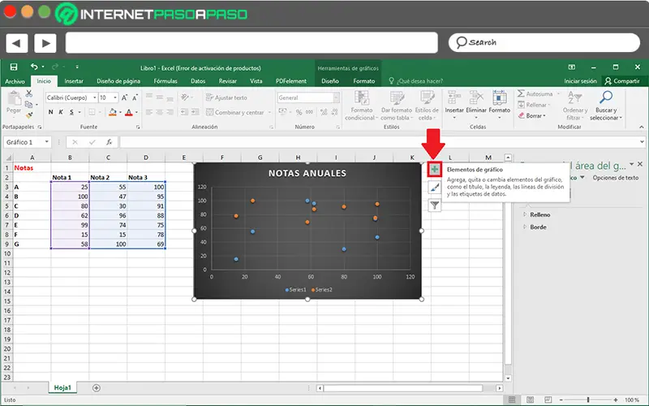The image size is (649, 406).
Task: Click the browser Search field
Action: click(544, 43)
